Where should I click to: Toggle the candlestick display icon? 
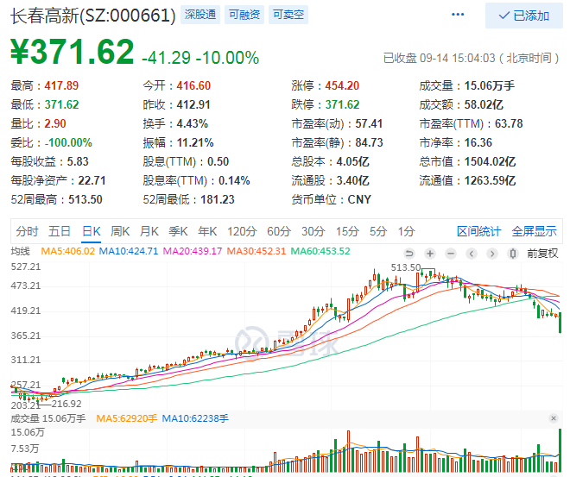(512, 254)
